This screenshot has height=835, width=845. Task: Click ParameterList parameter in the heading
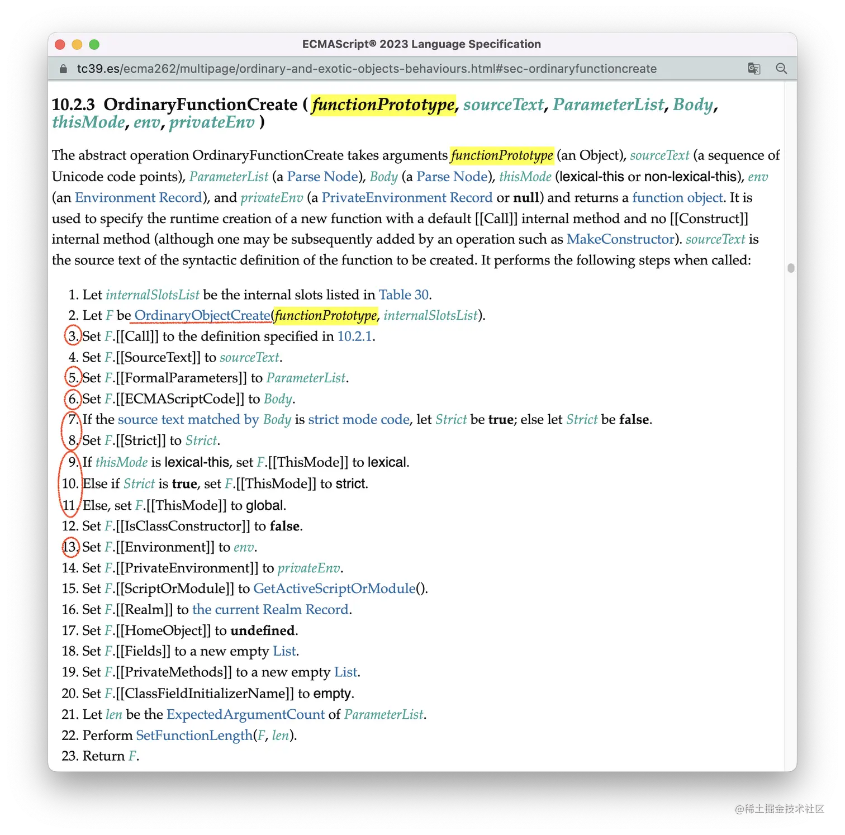click(609, 105)
